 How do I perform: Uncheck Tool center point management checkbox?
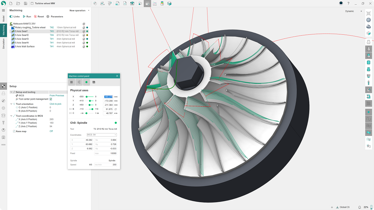[x=51, y=99]
